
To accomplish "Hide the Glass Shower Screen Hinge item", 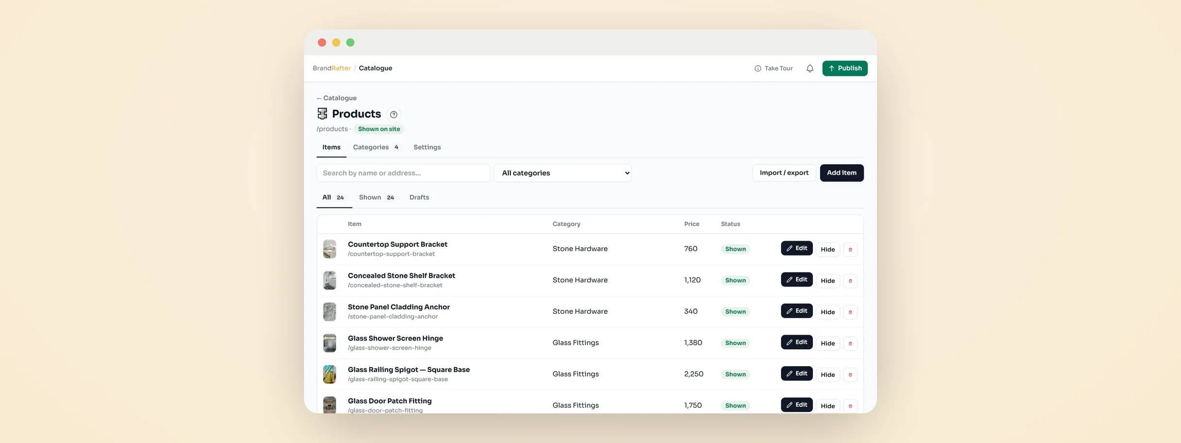I will tap(828, 343).
